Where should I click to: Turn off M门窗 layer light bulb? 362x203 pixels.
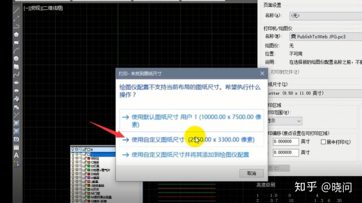[x=73, y=193]
